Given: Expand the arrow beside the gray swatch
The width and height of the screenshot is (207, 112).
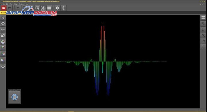Looking at the screenshot, I should 53,8.
